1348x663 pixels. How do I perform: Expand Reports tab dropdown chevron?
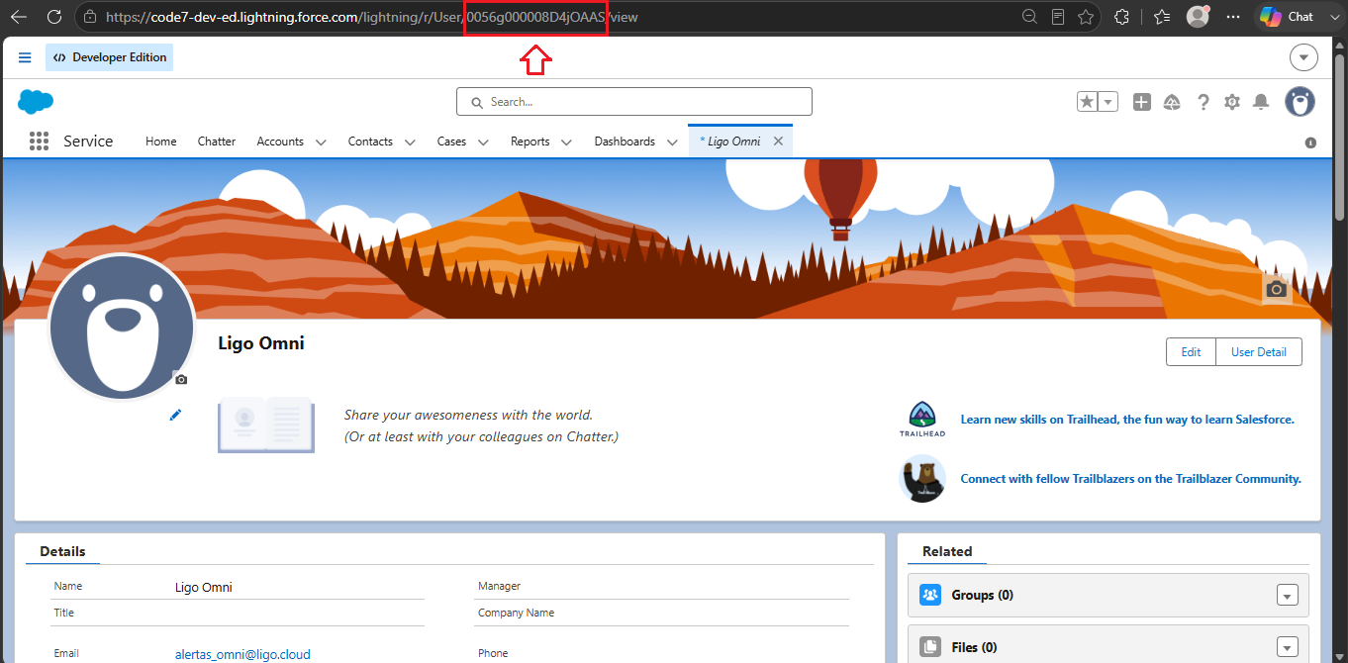coord(566,142)
